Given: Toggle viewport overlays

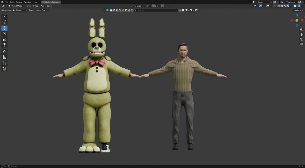Looking at the screenshot, I should 268,6.
